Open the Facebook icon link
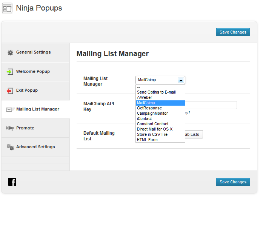The height and width of the screenshot is (226, 260). click(12, 182)
